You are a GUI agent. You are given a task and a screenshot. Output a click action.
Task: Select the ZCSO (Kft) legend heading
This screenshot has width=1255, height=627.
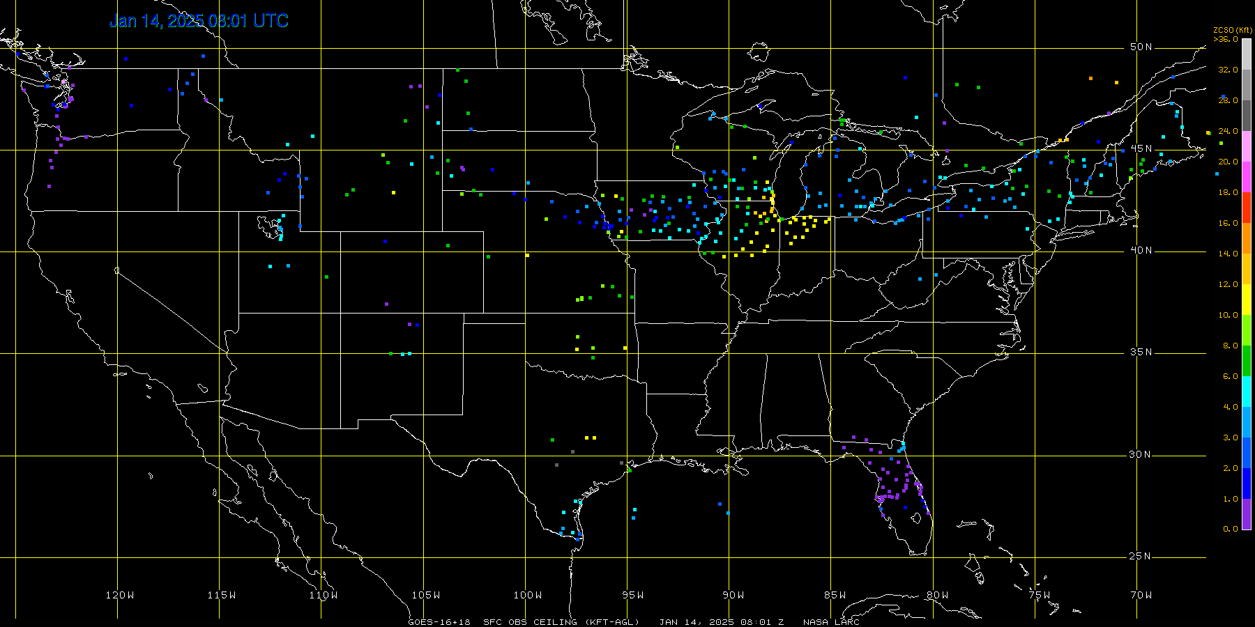point(1233,31)
